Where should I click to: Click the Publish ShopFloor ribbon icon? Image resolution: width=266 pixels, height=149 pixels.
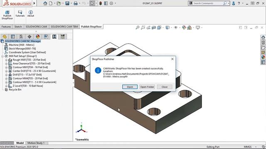pos(7,15)
